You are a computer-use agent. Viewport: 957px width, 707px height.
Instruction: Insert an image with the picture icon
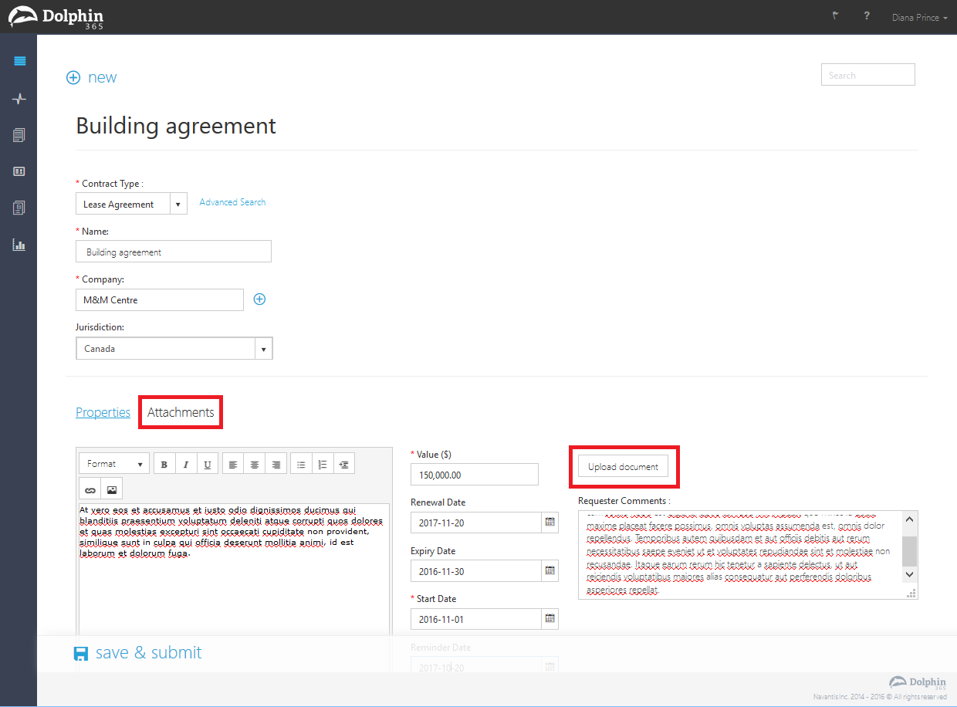pyautogui.click(x=112, y=489)
